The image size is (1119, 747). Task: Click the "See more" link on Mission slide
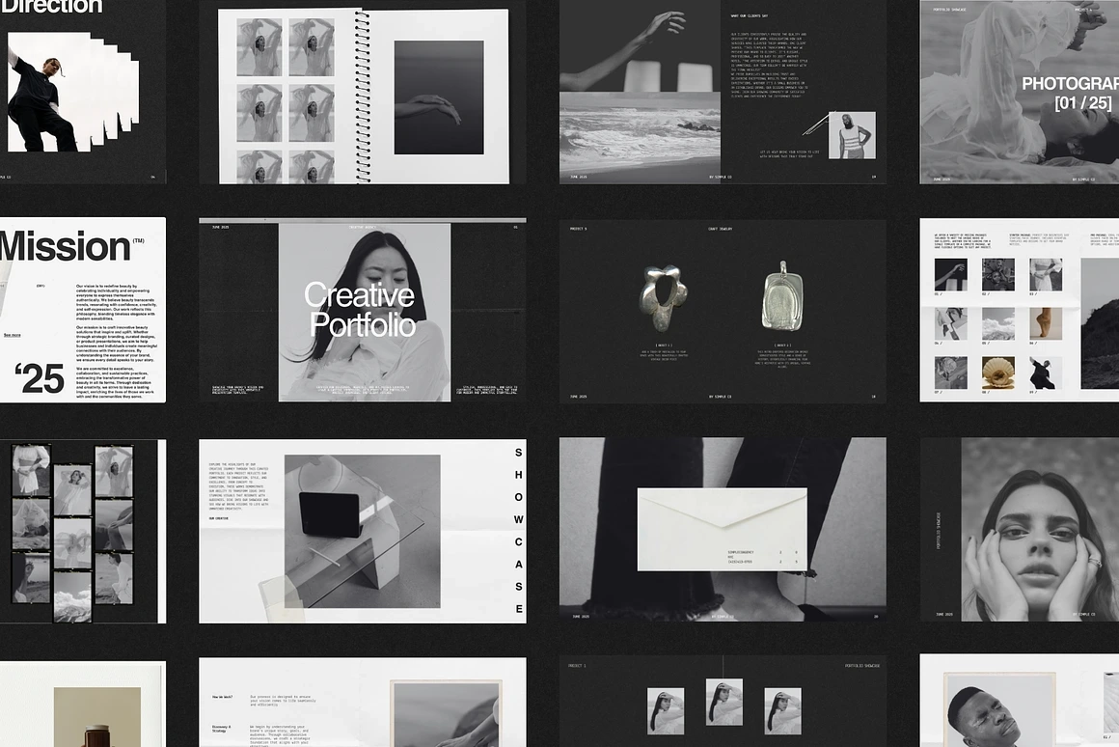click(12, 335)
